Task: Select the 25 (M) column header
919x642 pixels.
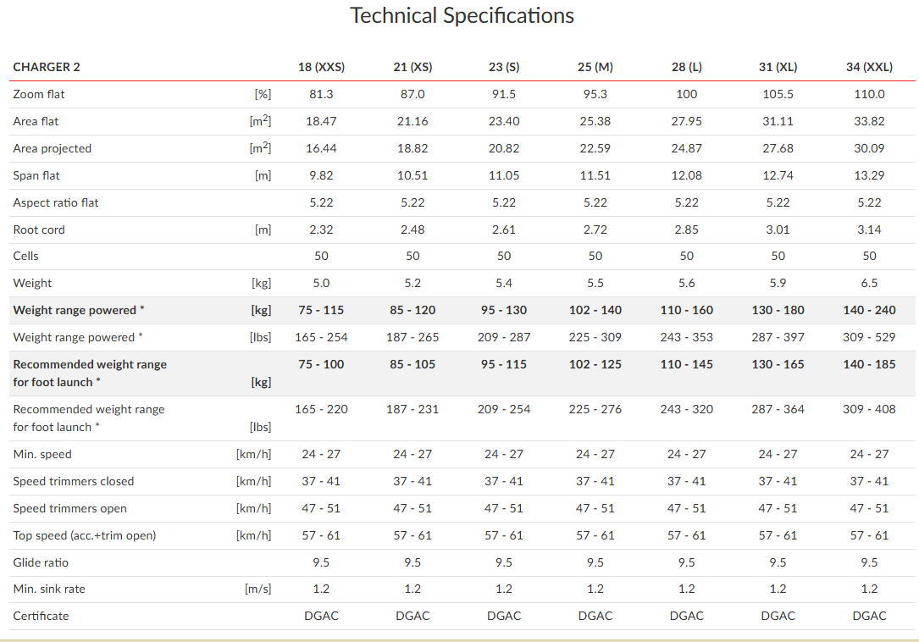Action: (595, 67)
